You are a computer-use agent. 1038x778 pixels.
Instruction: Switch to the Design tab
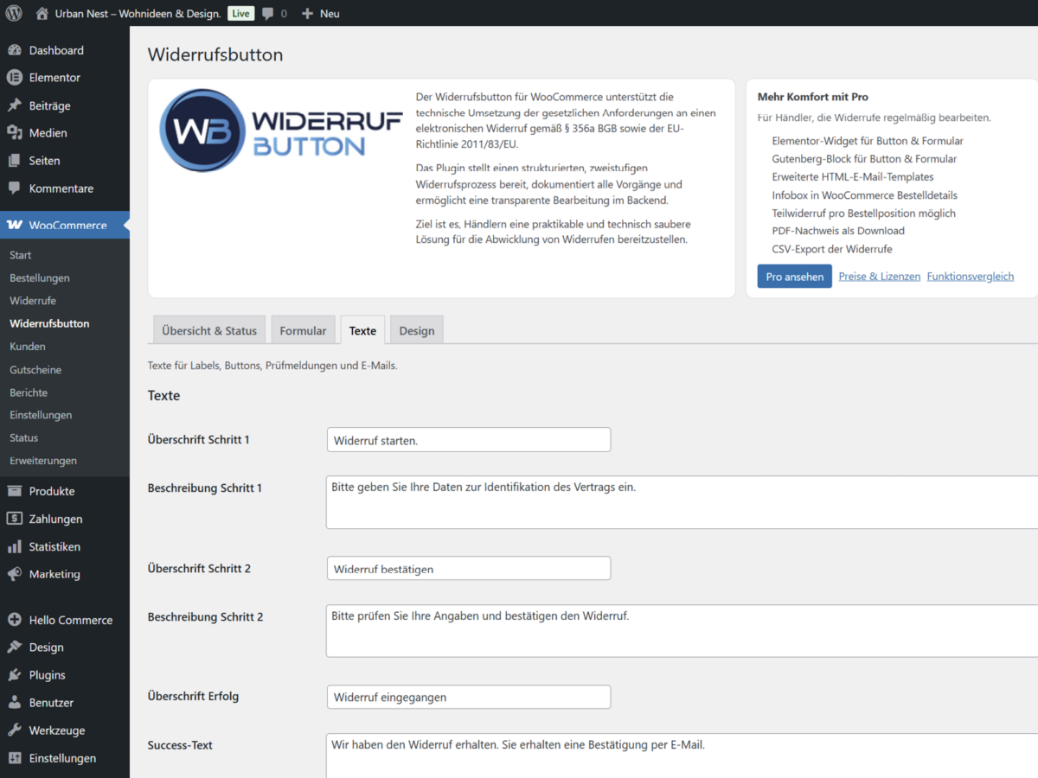(416, 330)
